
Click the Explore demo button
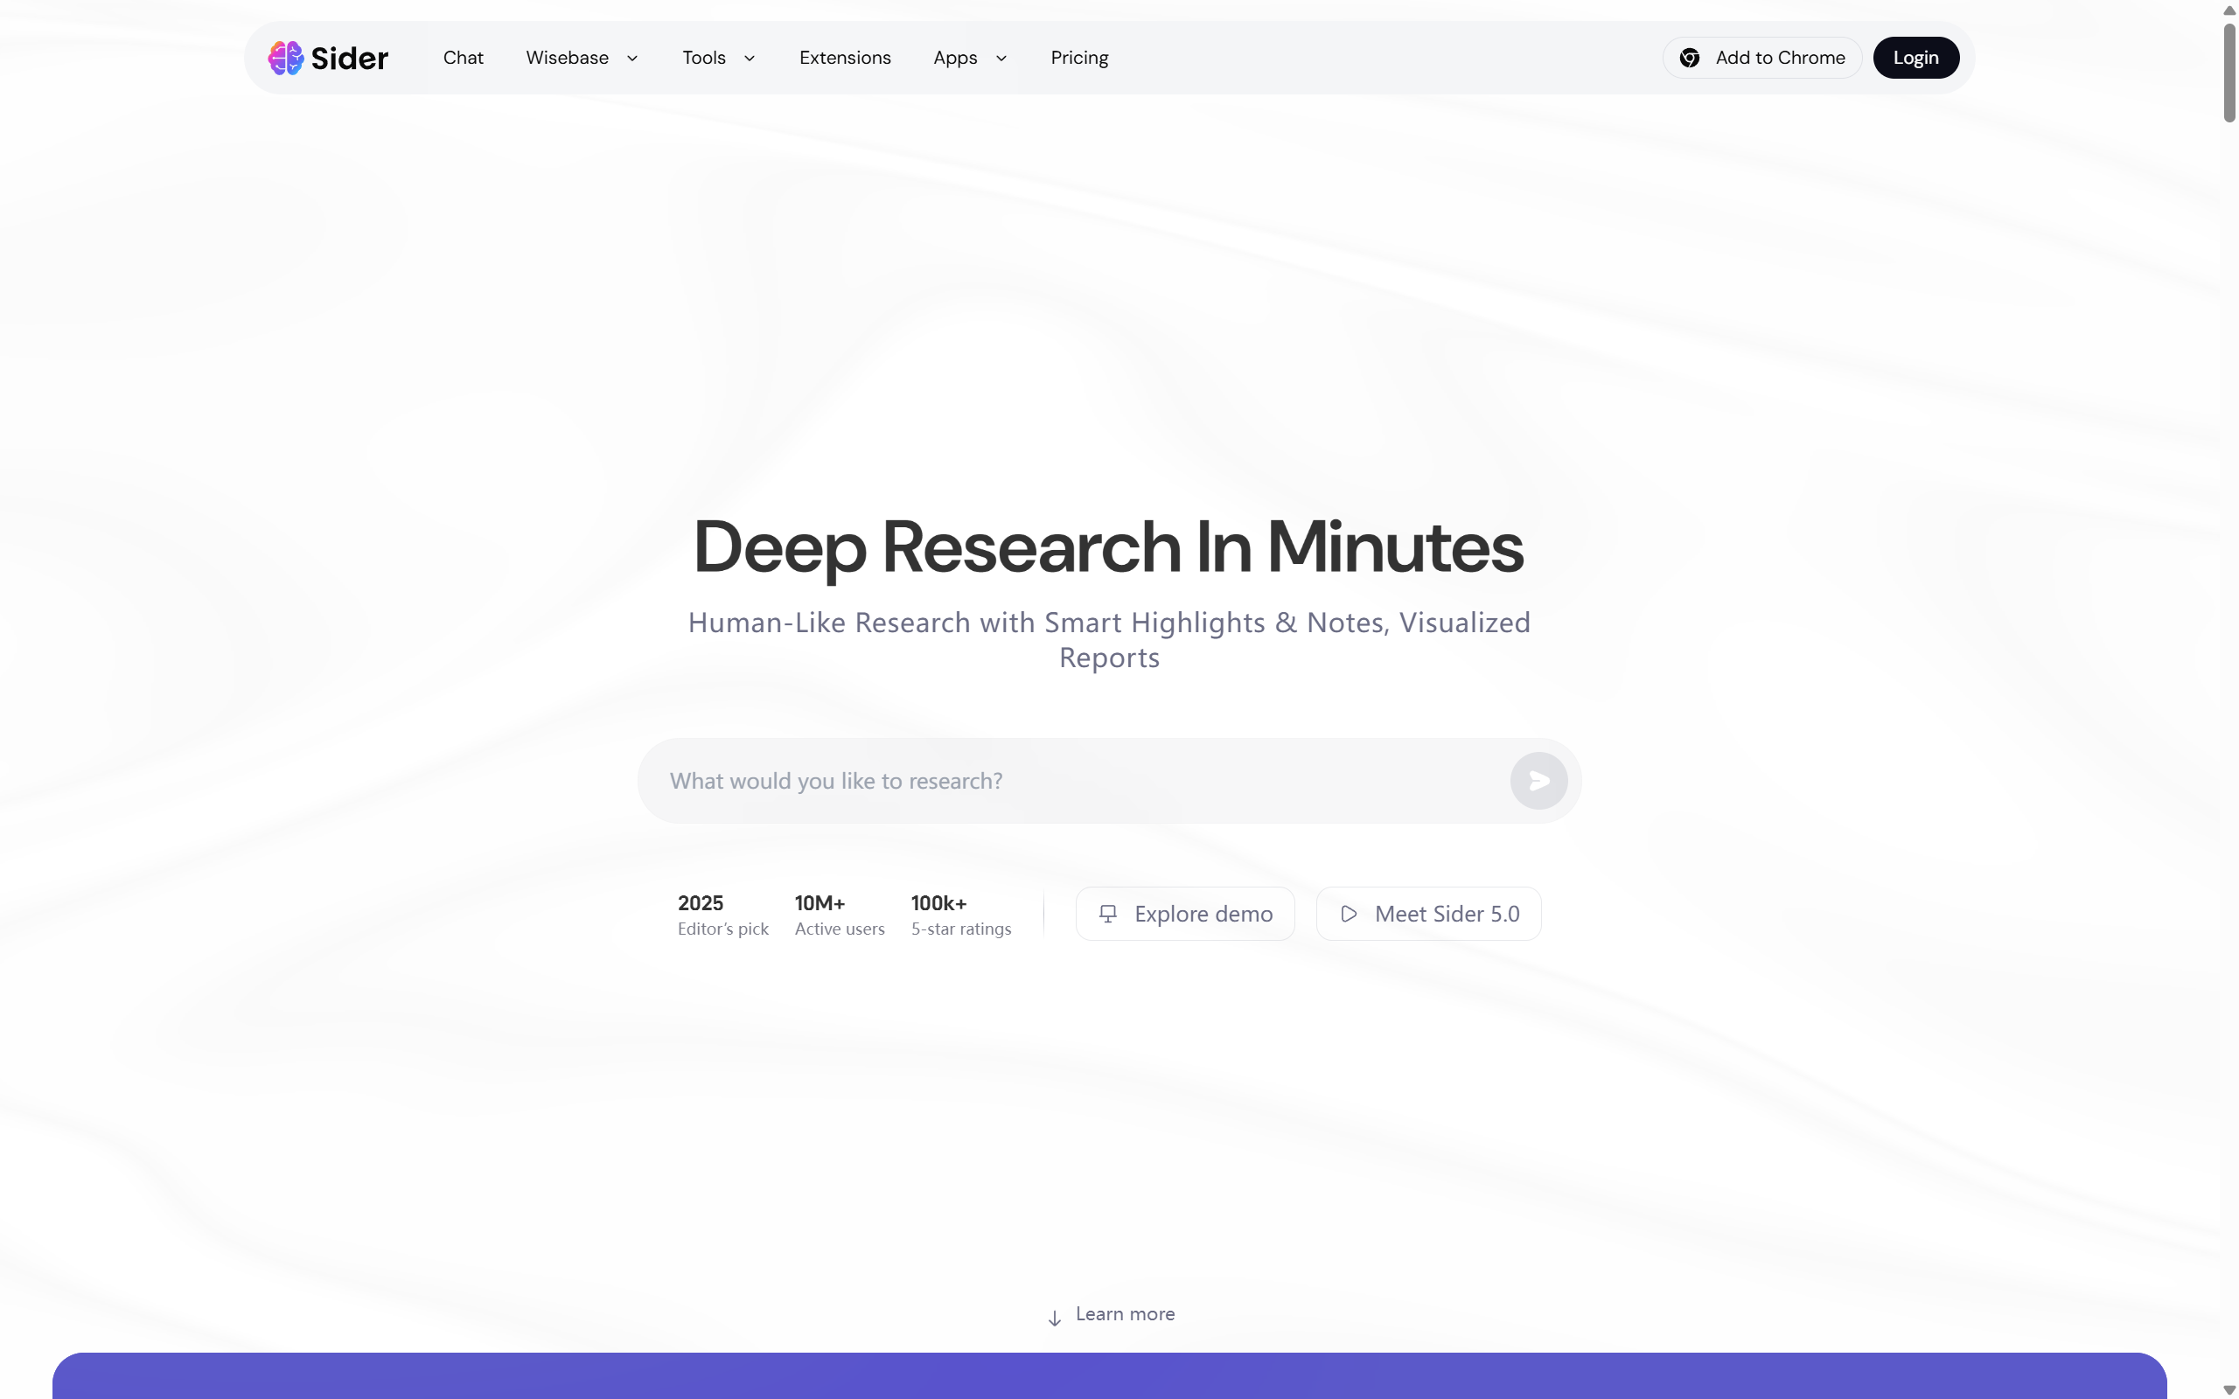[1184, 915]
